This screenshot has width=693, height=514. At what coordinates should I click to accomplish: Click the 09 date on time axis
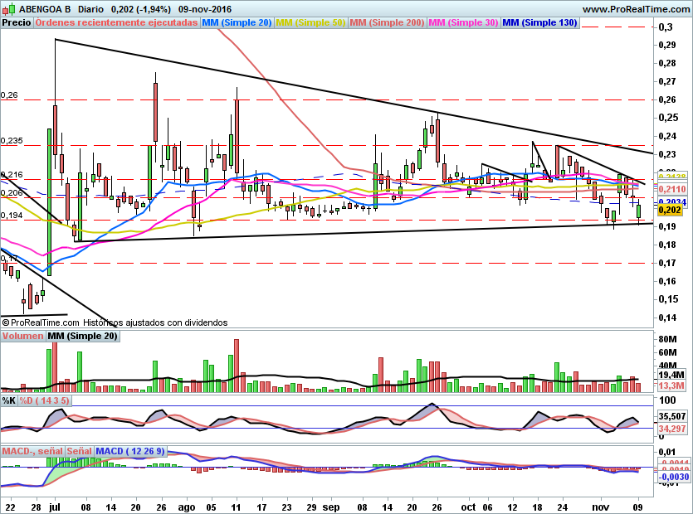click(637, 507)
